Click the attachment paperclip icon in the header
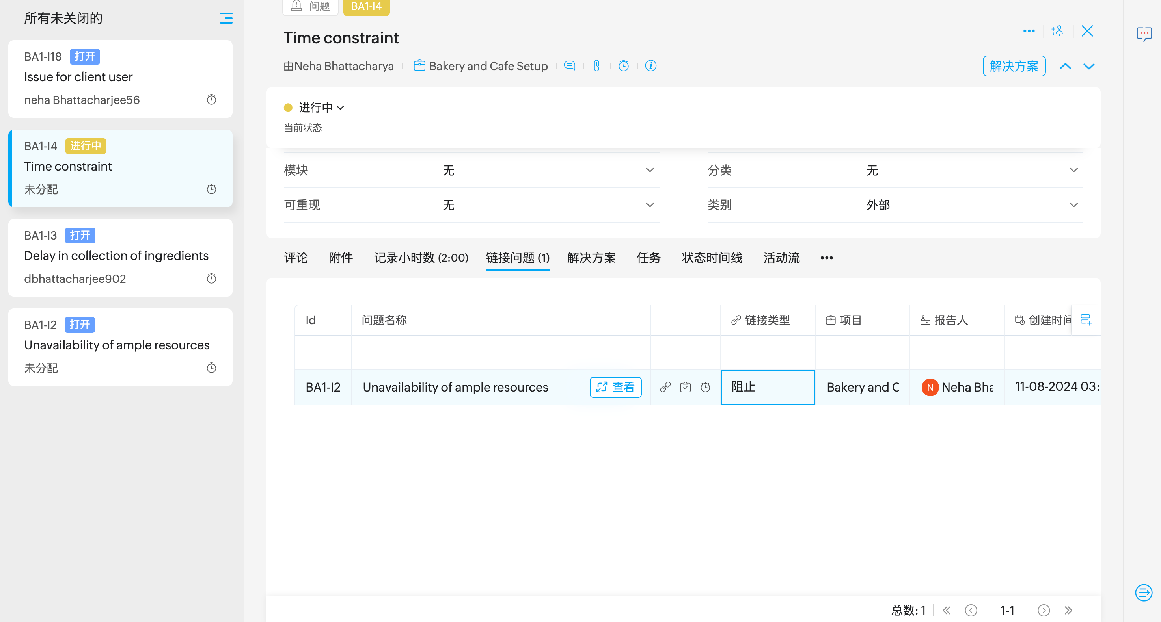Image resolution: width=1161 pixels, height=622 pixels. click(596, 66)
